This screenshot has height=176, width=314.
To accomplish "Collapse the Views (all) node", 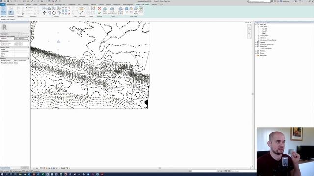I will coord(256,24).
